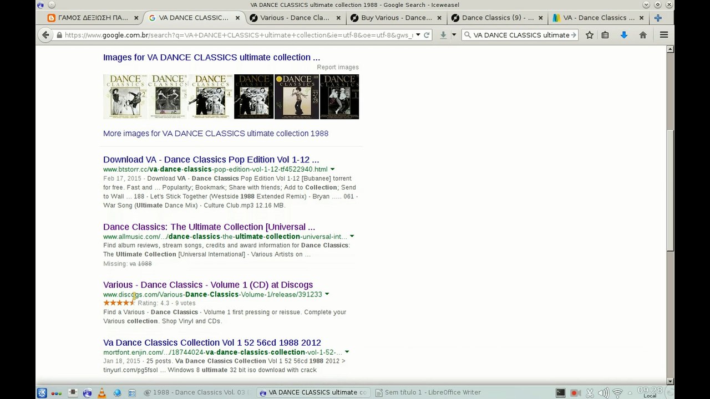Screen dimensions: 710x399
Task: Open dropdown next to green download arrow
Action: 453,35
